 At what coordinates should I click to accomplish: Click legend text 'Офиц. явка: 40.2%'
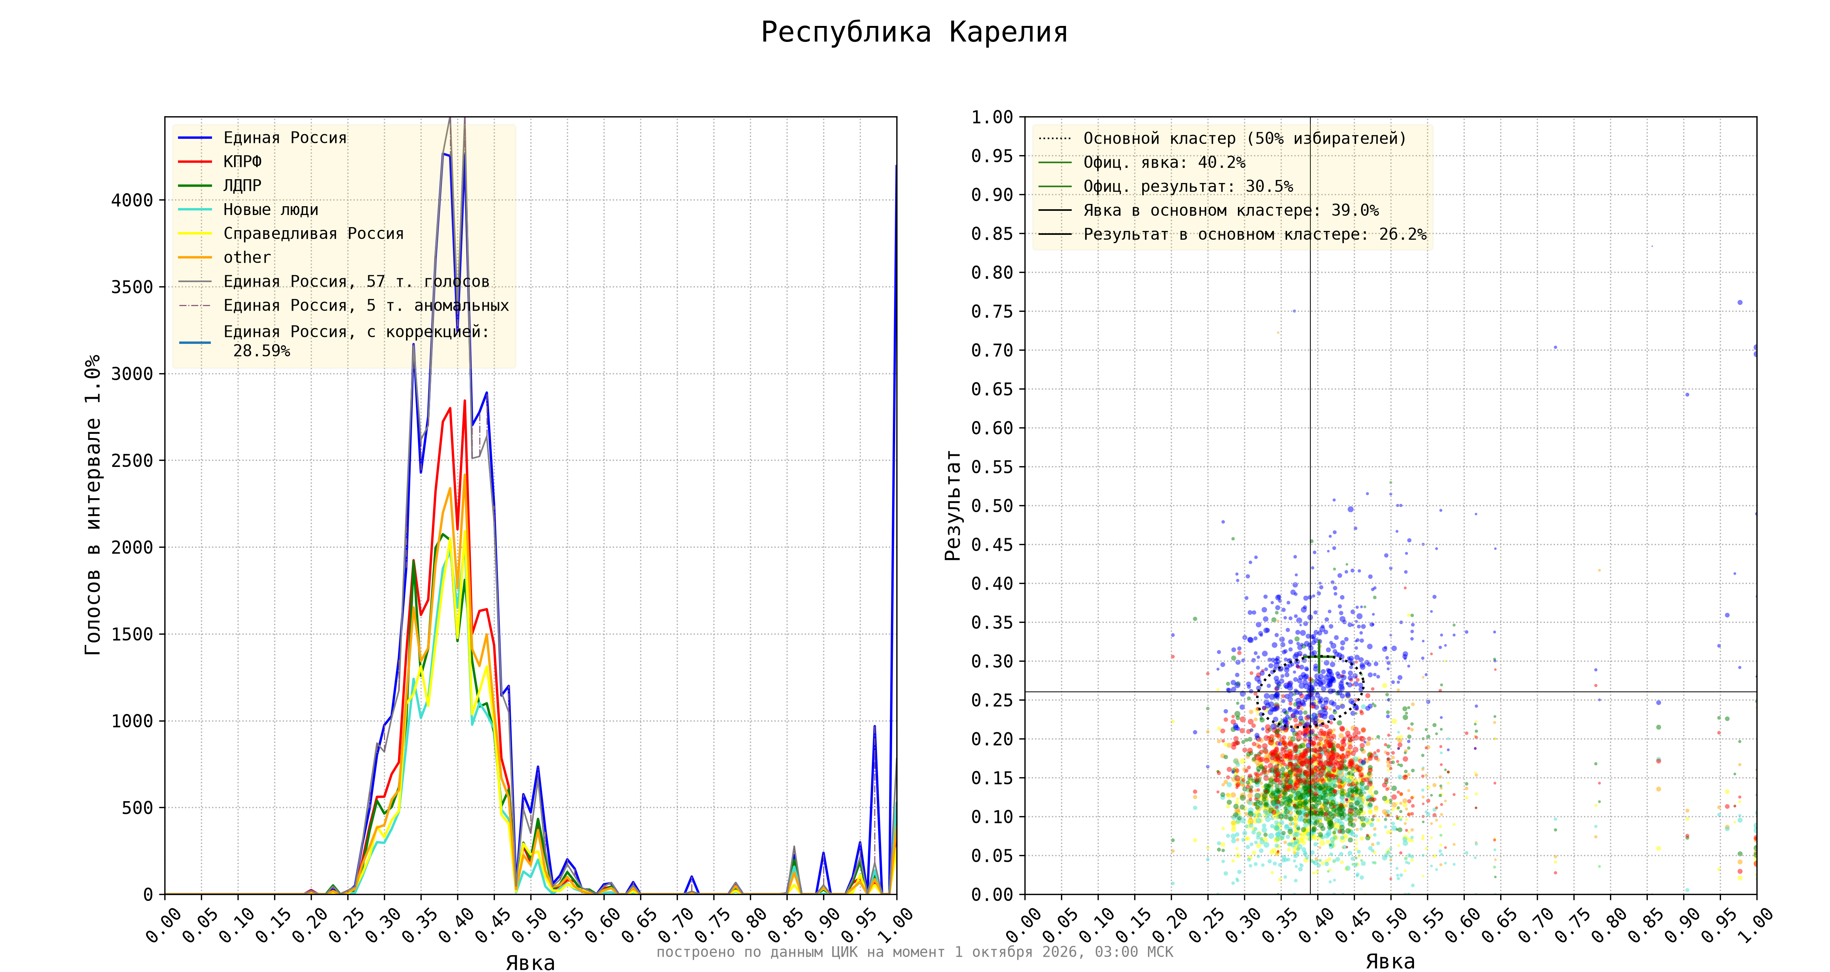click(1164, 163)
